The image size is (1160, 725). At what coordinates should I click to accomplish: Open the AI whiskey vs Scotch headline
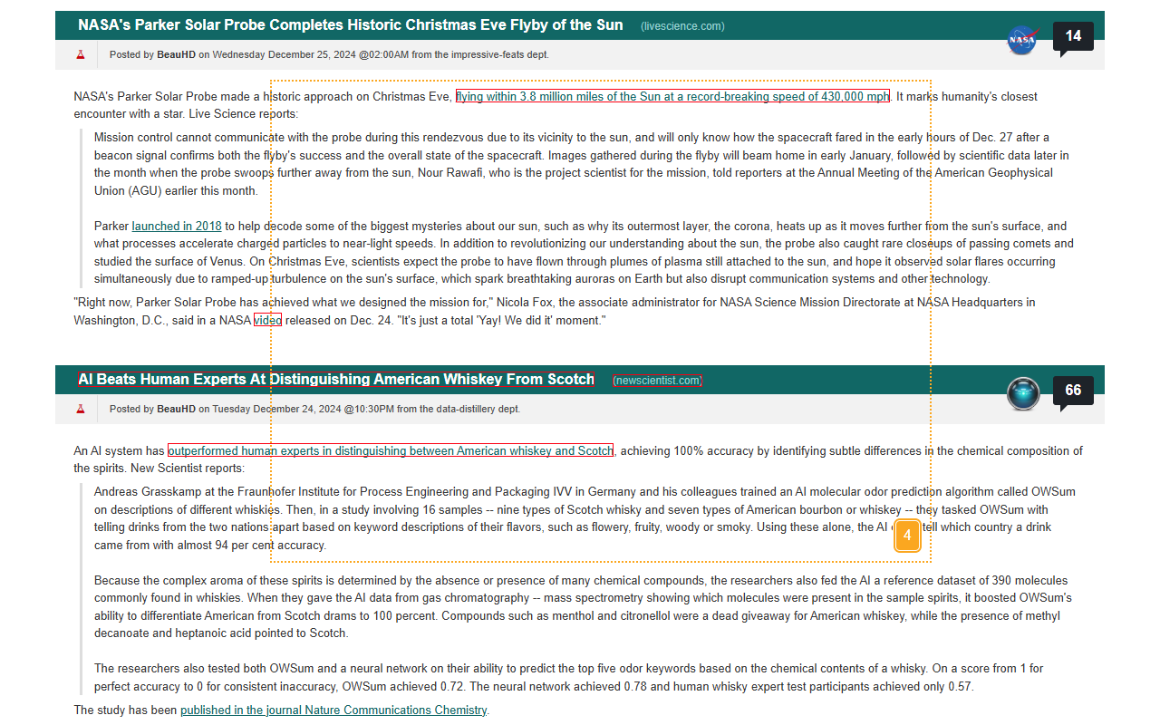336,380
